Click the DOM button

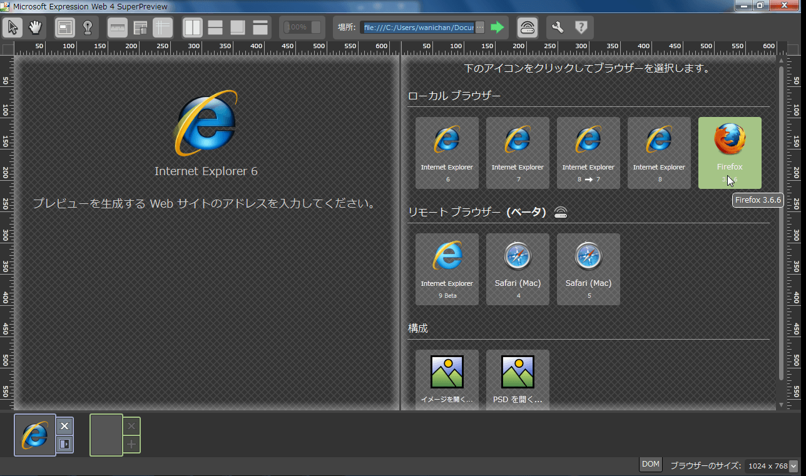(x=651, y=464)
